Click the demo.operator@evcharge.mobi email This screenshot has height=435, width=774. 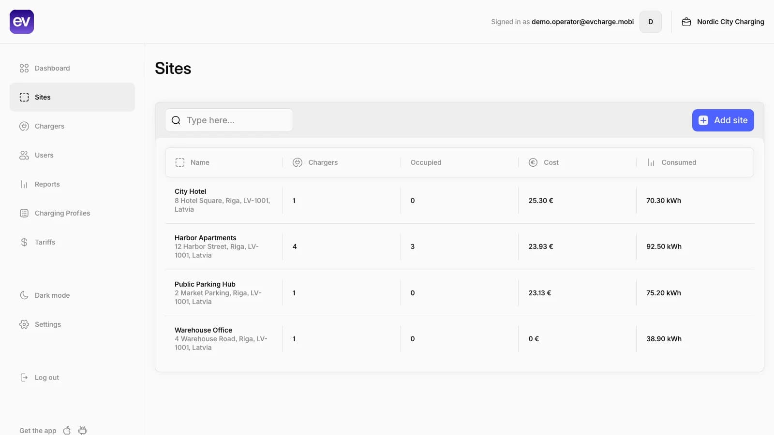[582, 22]
